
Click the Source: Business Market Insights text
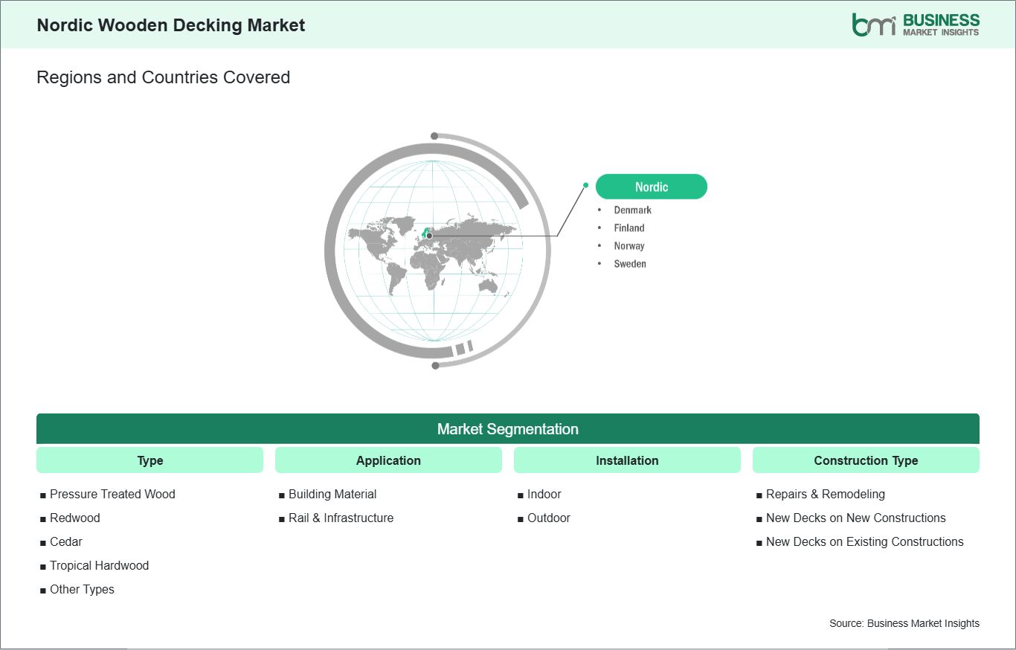pyautogui.click(x=904, y=623)
